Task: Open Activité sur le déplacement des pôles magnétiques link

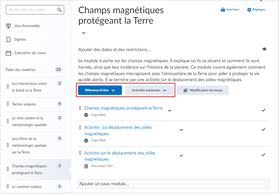Action: pos(120,156)
